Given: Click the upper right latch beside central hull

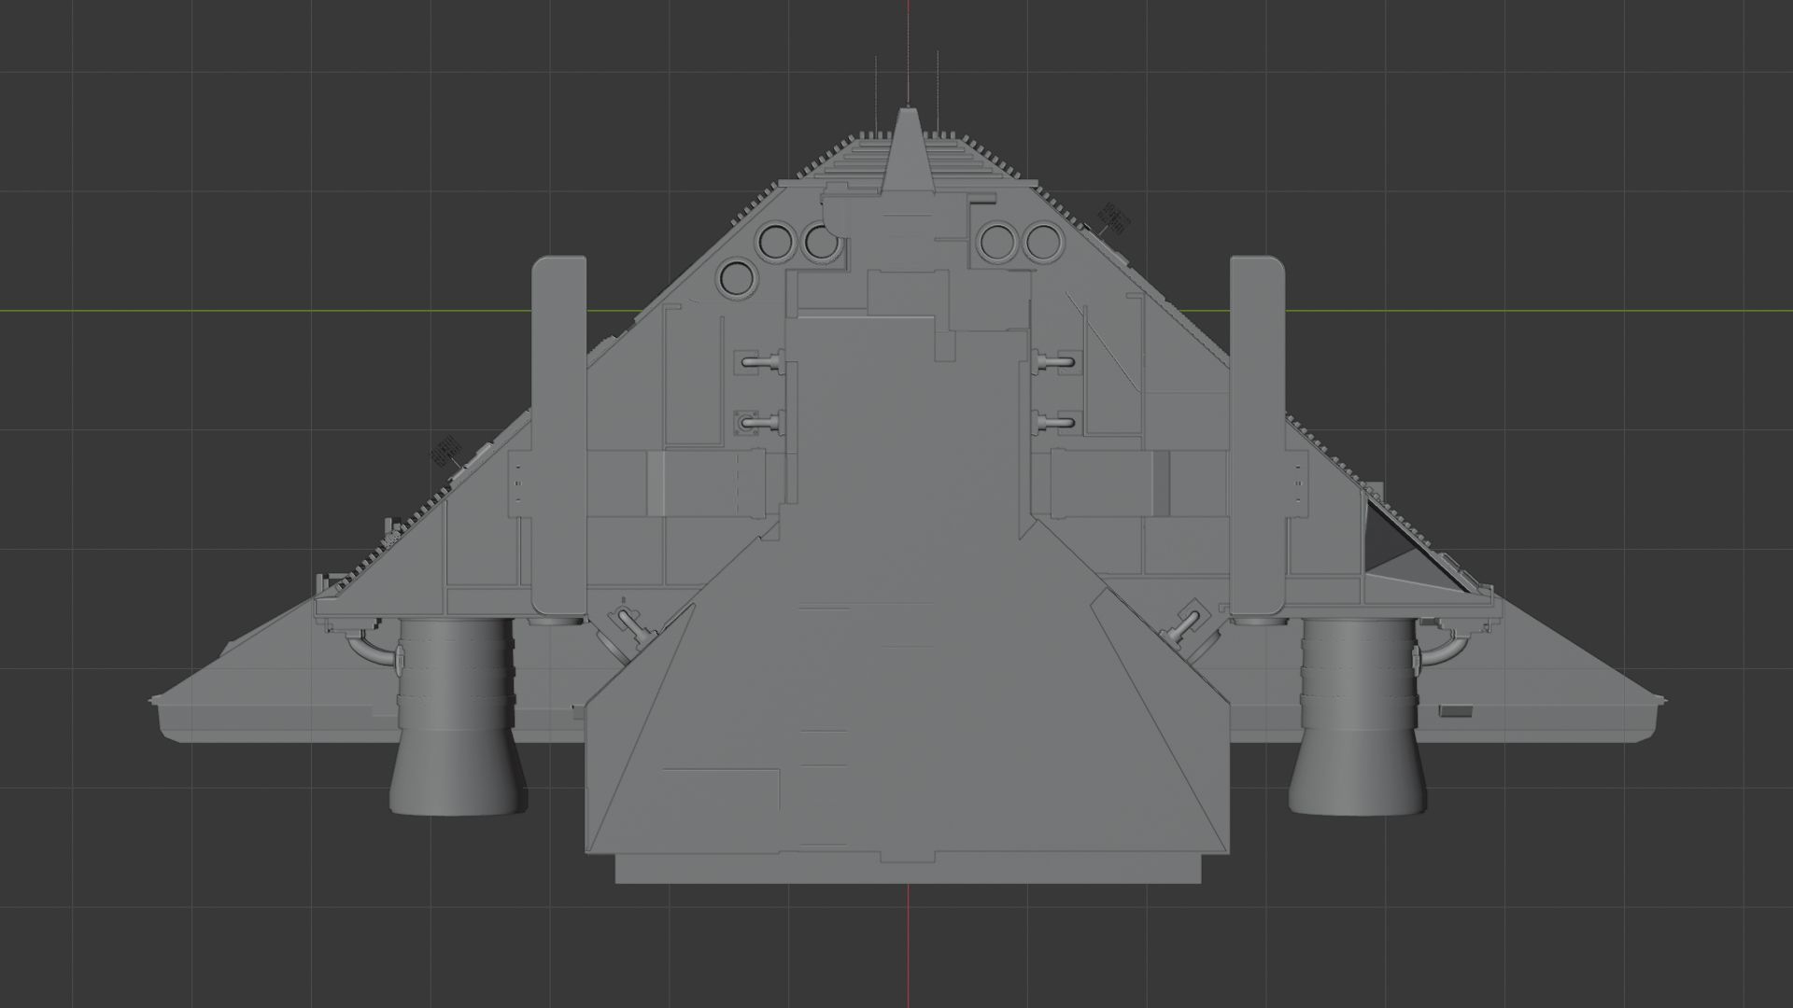Looking at the screenshot, I should (x=1057, y=361).
